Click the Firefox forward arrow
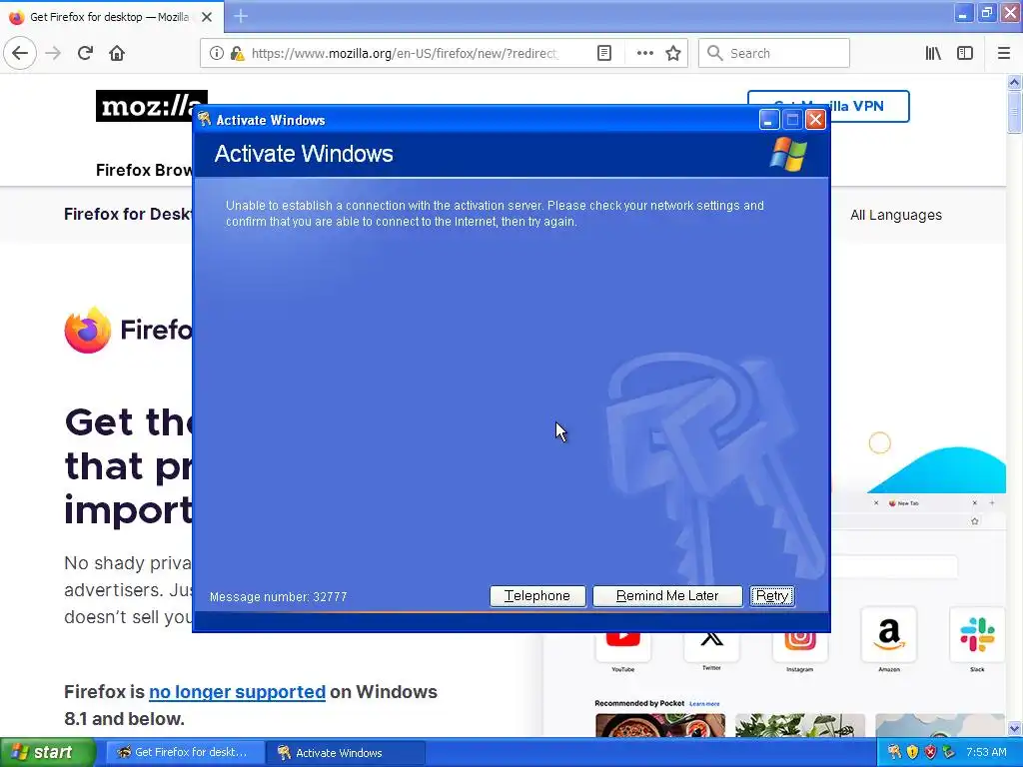The image size is (1023, 767). [x=53, y=53]
